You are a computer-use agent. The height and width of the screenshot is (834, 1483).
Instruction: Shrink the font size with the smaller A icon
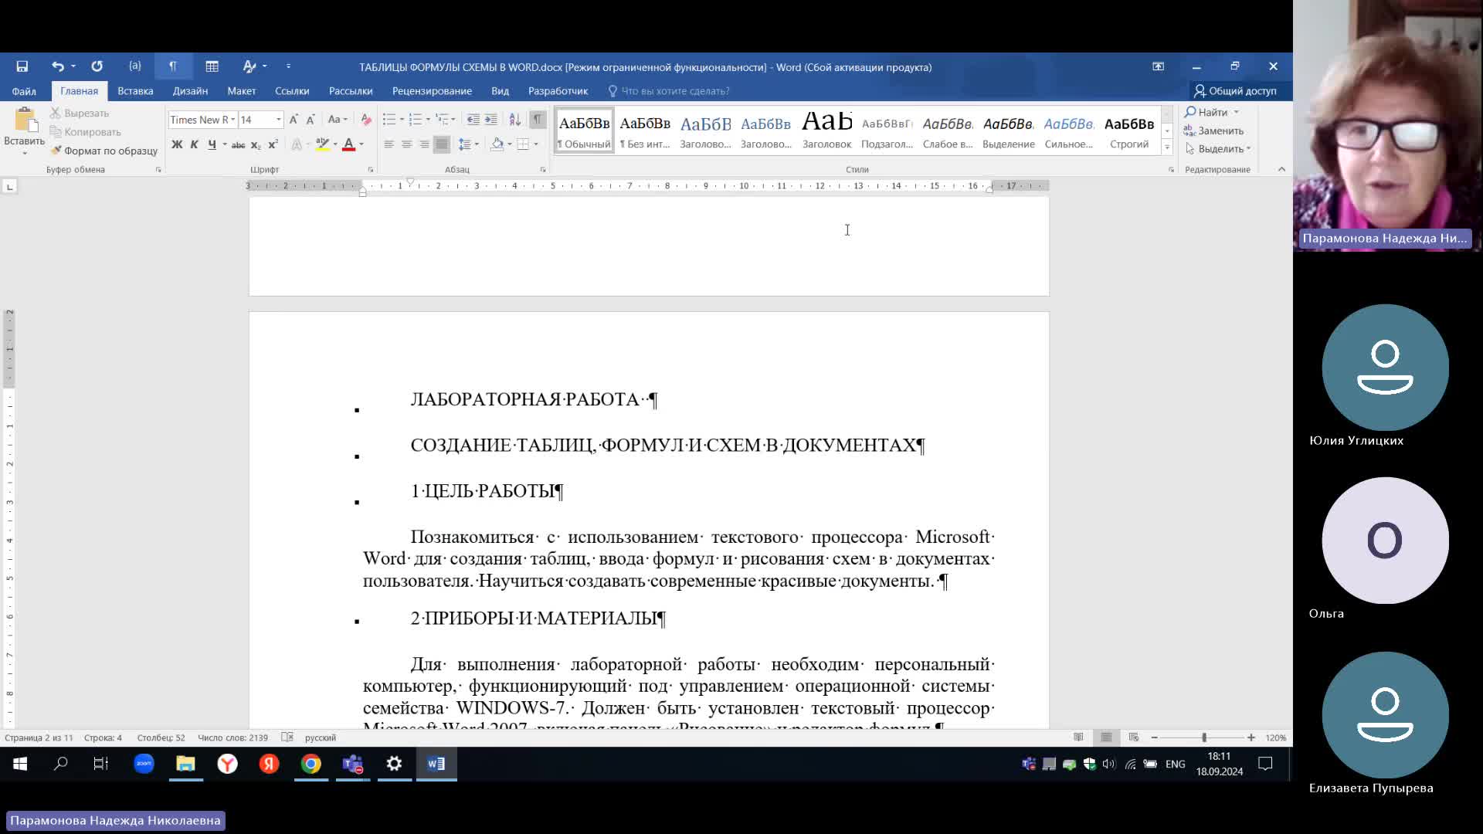[311, 120]
